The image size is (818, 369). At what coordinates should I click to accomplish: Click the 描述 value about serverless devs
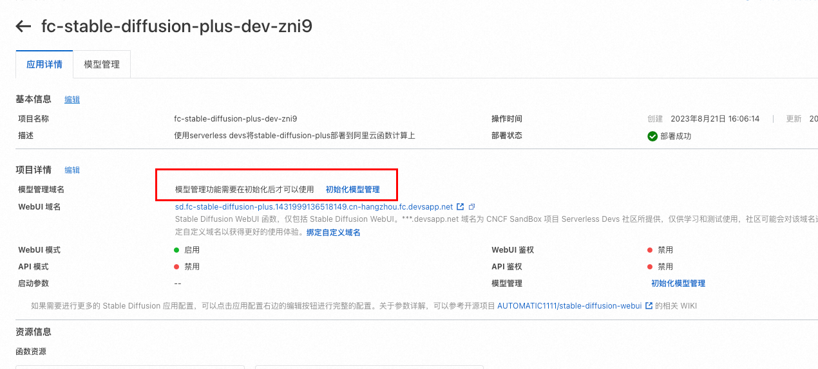pos(295,136)
